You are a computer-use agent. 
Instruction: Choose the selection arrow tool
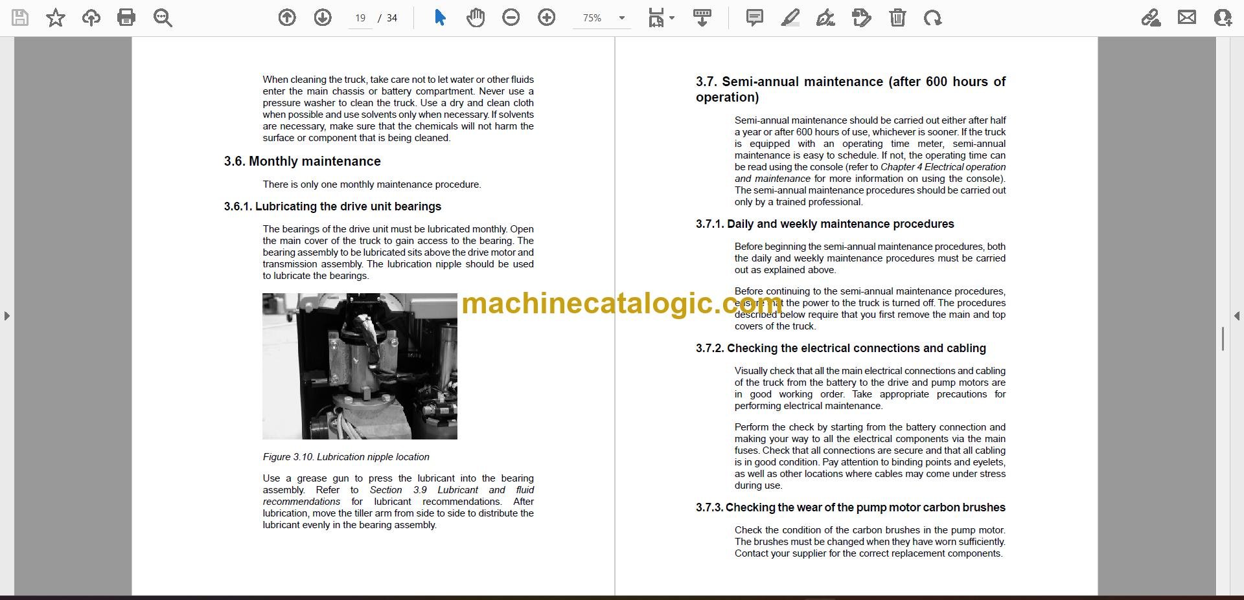pos(440,17)
